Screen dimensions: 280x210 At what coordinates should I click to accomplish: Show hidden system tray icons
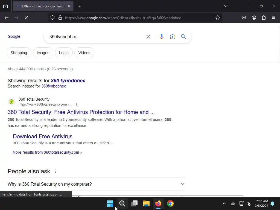click(x=224, y=203)
